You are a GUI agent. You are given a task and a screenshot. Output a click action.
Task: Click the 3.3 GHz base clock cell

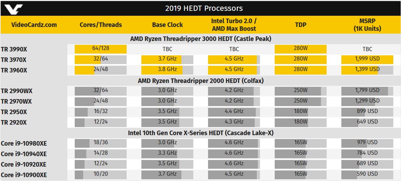click(x=167, y=153)
